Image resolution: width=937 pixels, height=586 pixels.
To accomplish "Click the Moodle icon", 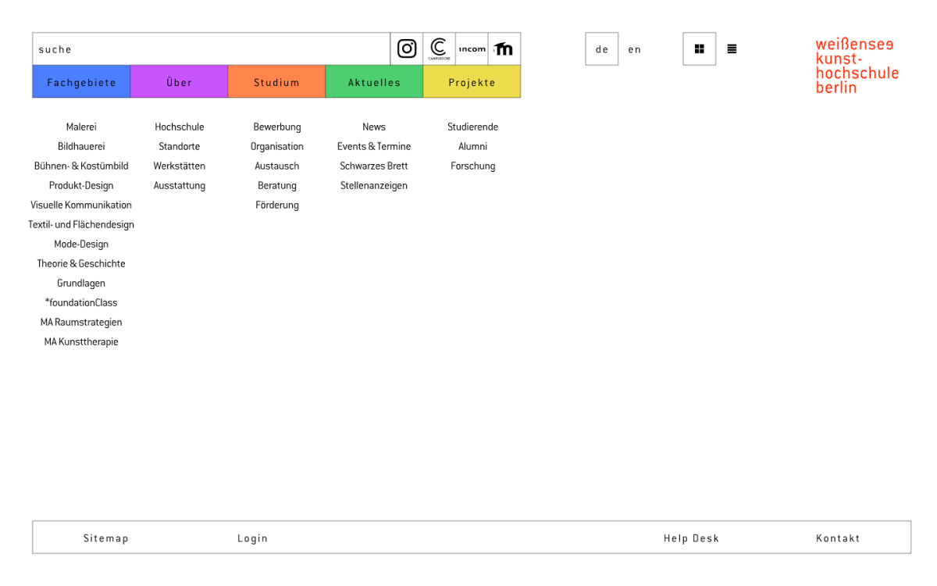I will (x=504, y=48).
